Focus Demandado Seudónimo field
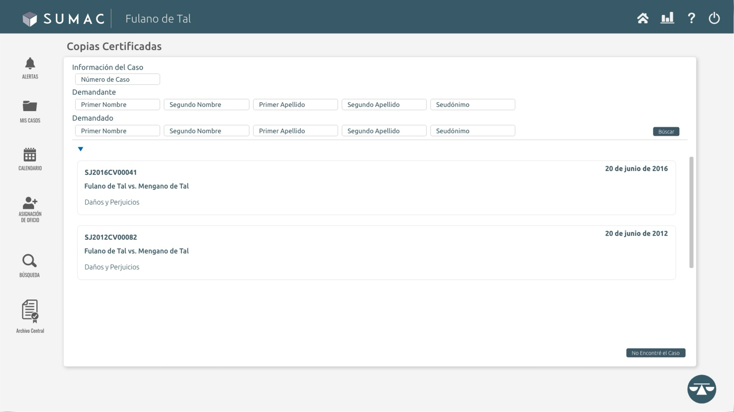 click(472, 131)
